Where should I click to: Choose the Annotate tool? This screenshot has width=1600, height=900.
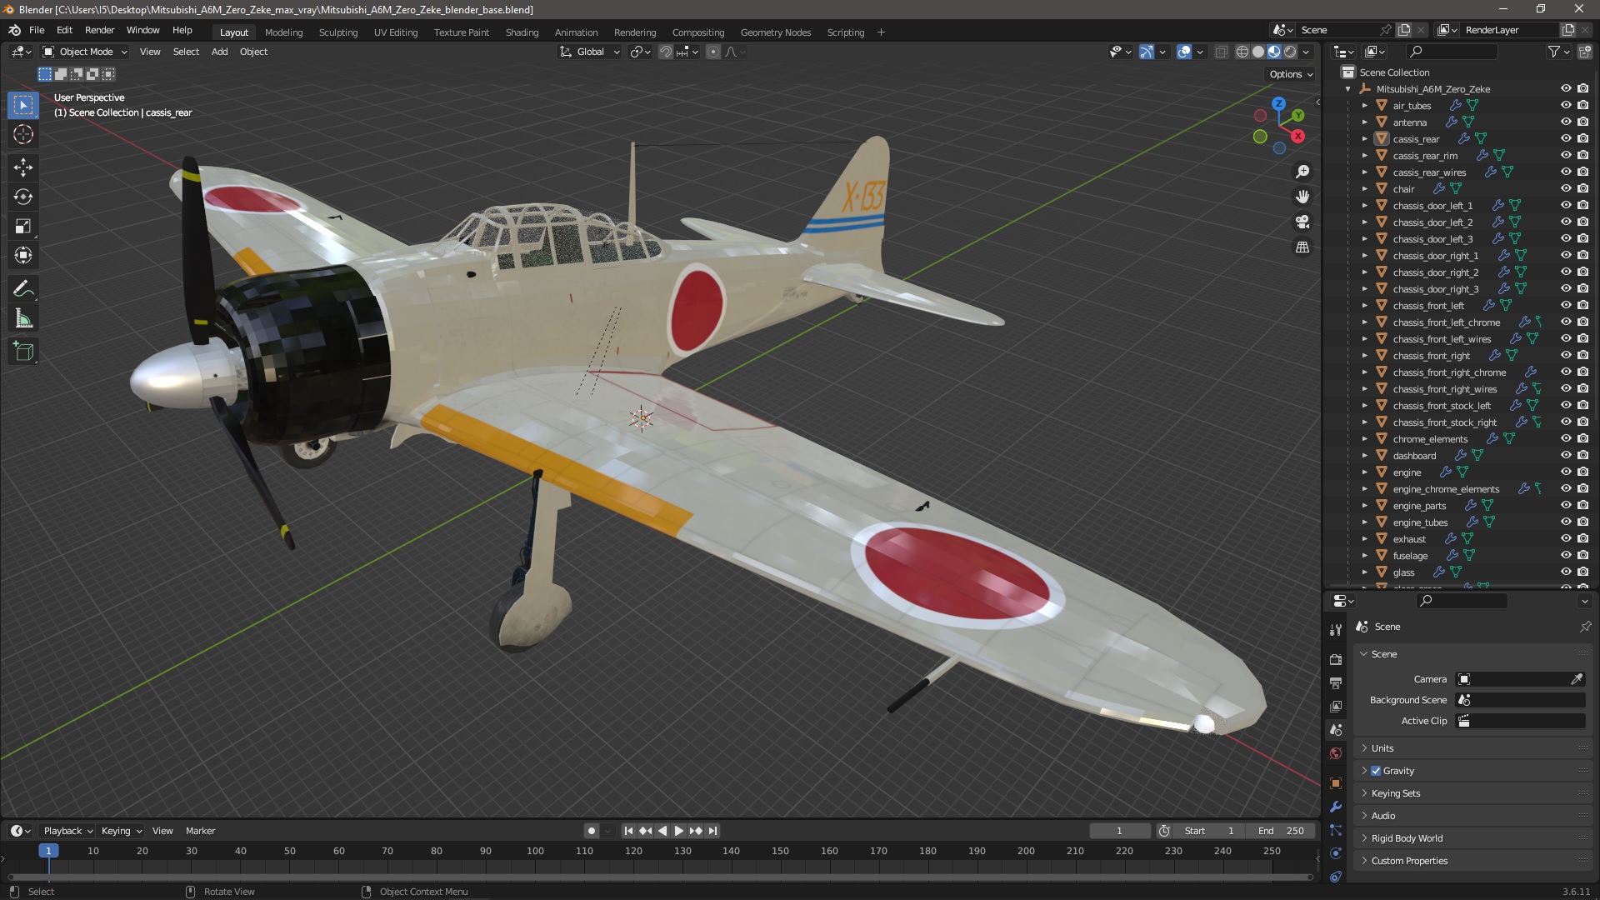click(23, 289)
